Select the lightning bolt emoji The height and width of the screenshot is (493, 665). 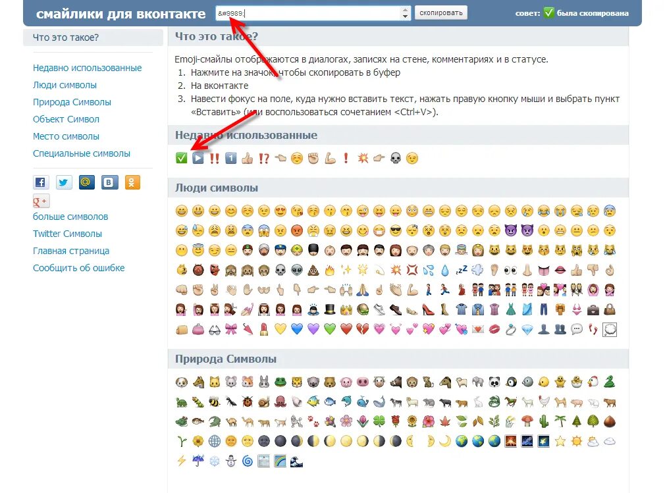tap(182, 461)
